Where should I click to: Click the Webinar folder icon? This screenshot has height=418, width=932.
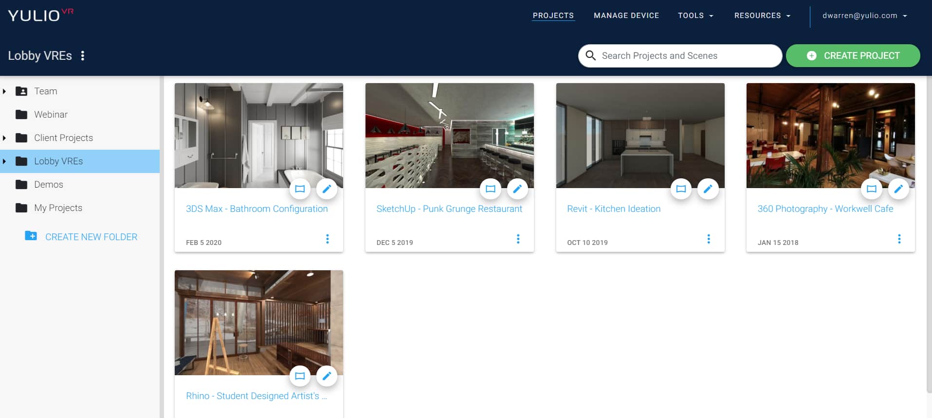[21, 114]
